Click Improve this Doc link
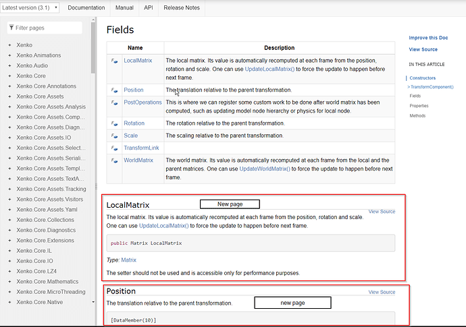Viewport: 466px width, 327px height. click(428, 38)
